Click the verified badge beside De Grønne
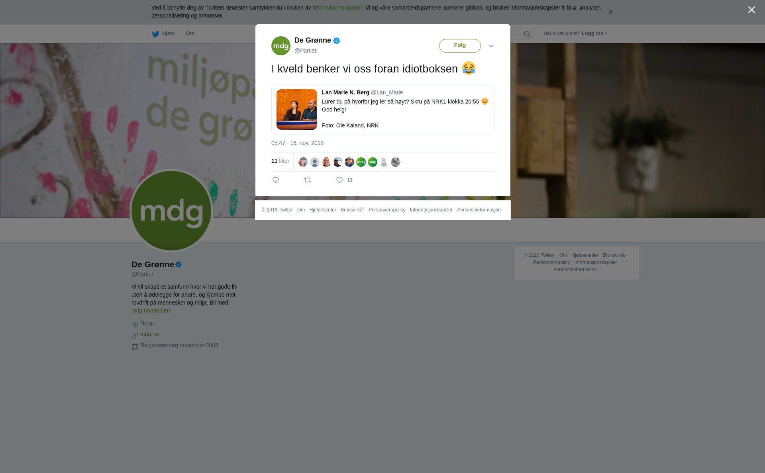This screenshot has height=473, width=765. [x=337, y=41]
